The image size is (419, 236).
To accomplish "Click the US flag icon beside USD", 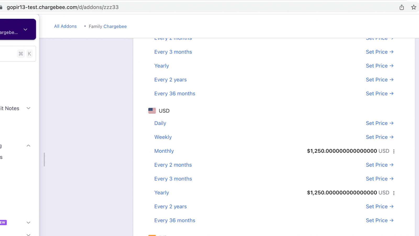I will click(152, 111).
